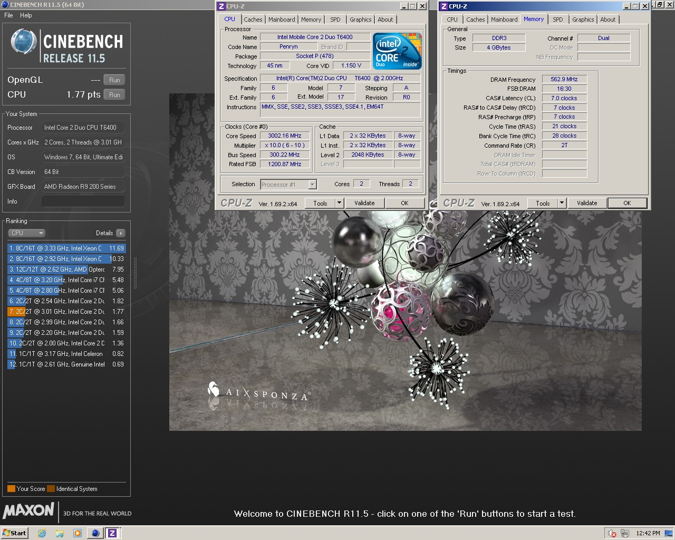This screenshot has width=675, height=540.
Task: Select CPU-Z taskbar icon
Action: tap(112, 533)
